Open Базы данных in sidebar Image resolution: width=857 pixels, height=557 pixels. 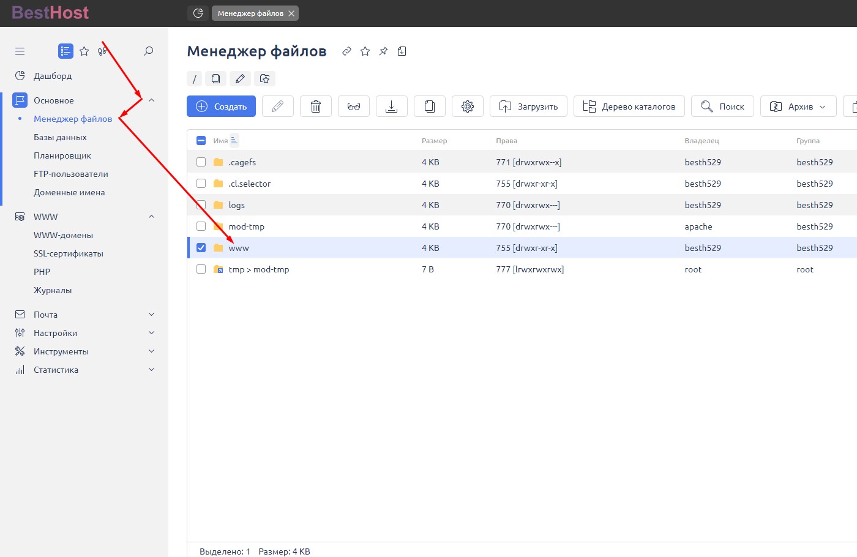pyautogui.click(x=60, y=137)
